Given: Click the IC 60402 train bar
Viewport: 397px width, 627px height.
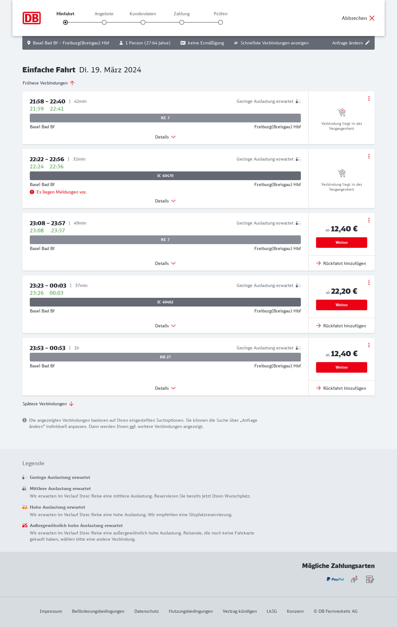Looking at the screenshot, I should pyautogui.click(x=165, y=302).
